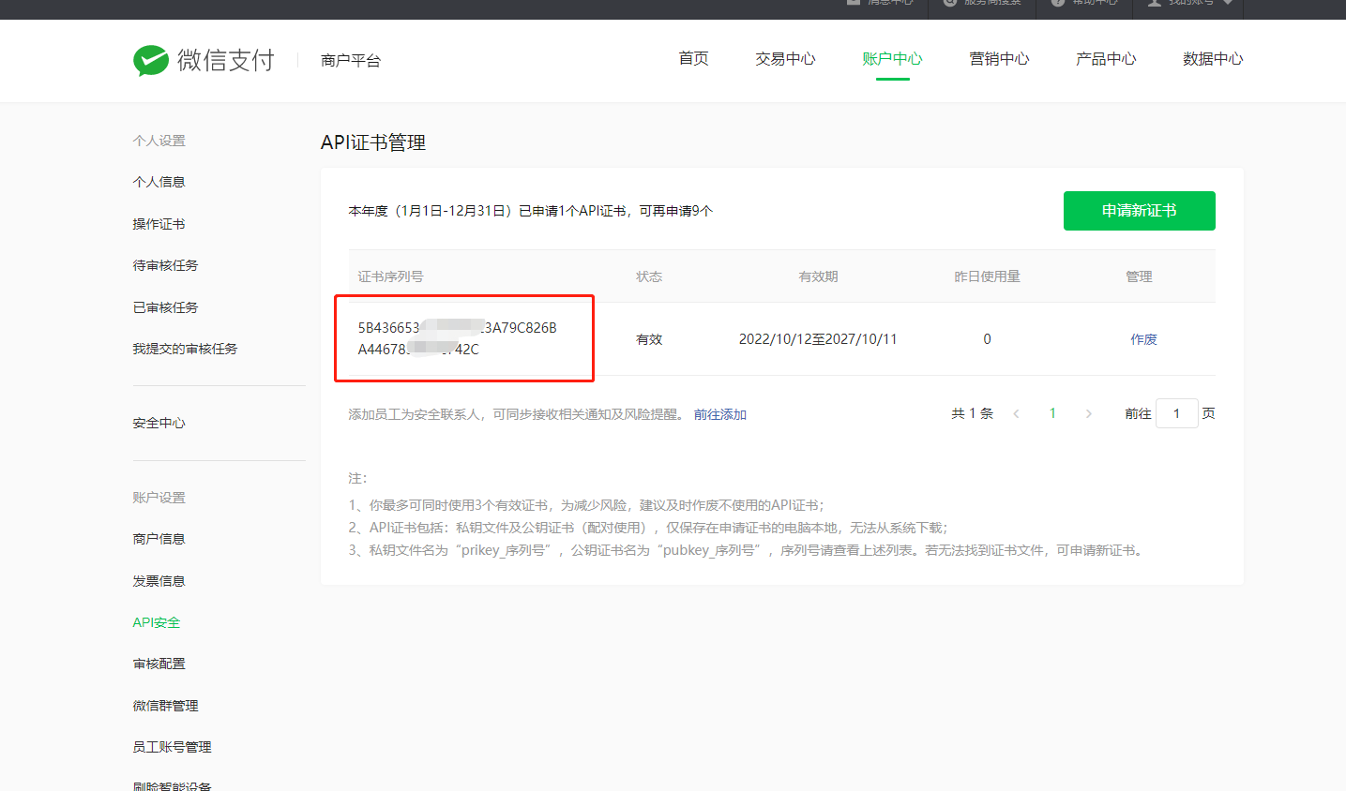Select page number 1 in pagination

pos(1052,413)
